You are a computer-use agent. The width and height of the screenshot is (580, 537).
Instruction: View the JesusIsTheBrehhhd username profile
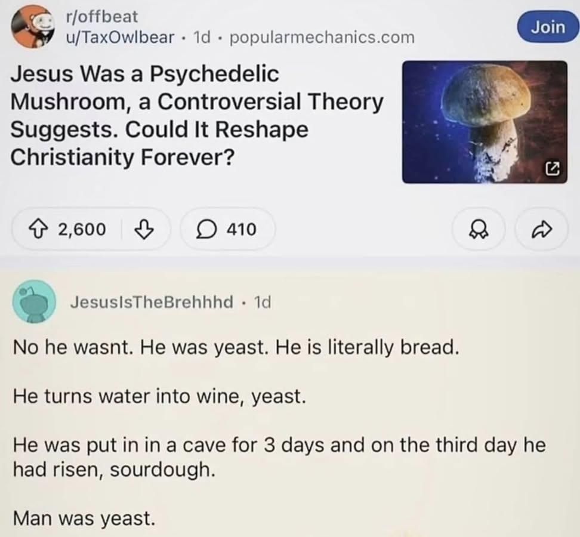click(x=152, y=302)
